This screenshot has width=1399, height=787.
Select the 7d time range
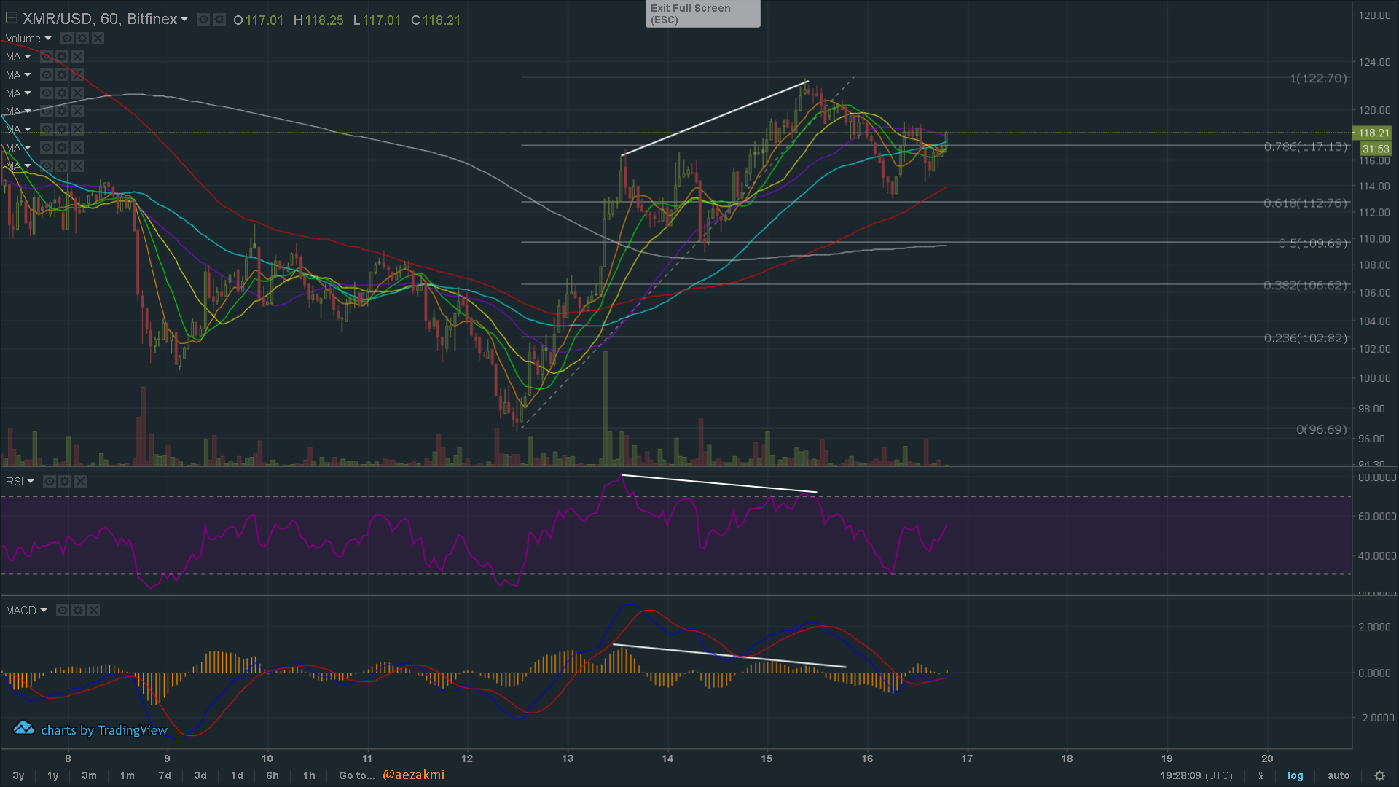165,775
